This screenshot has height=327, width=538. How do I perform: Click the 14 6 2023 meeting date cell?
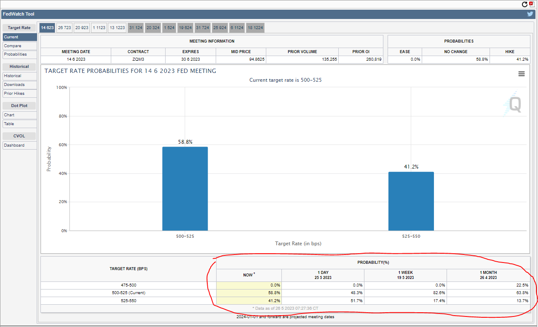click(76, 59)
